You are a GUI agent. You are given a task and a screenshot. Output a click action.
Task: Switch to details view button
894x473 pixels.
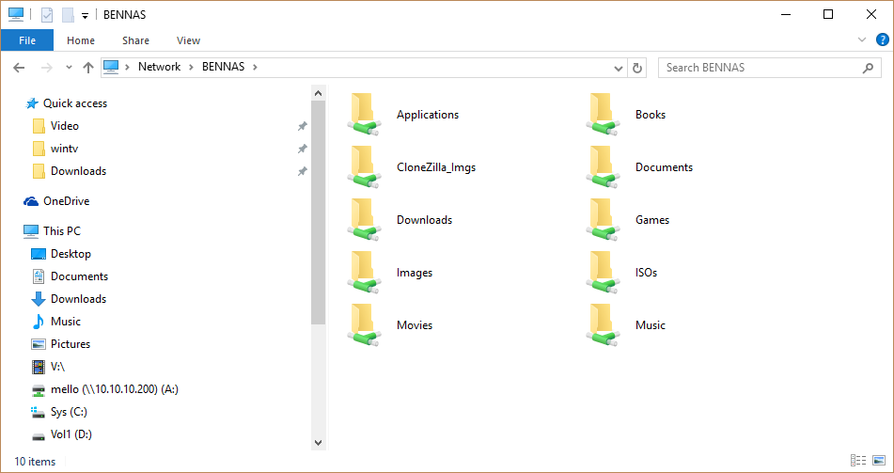click(x=858, y=461)
